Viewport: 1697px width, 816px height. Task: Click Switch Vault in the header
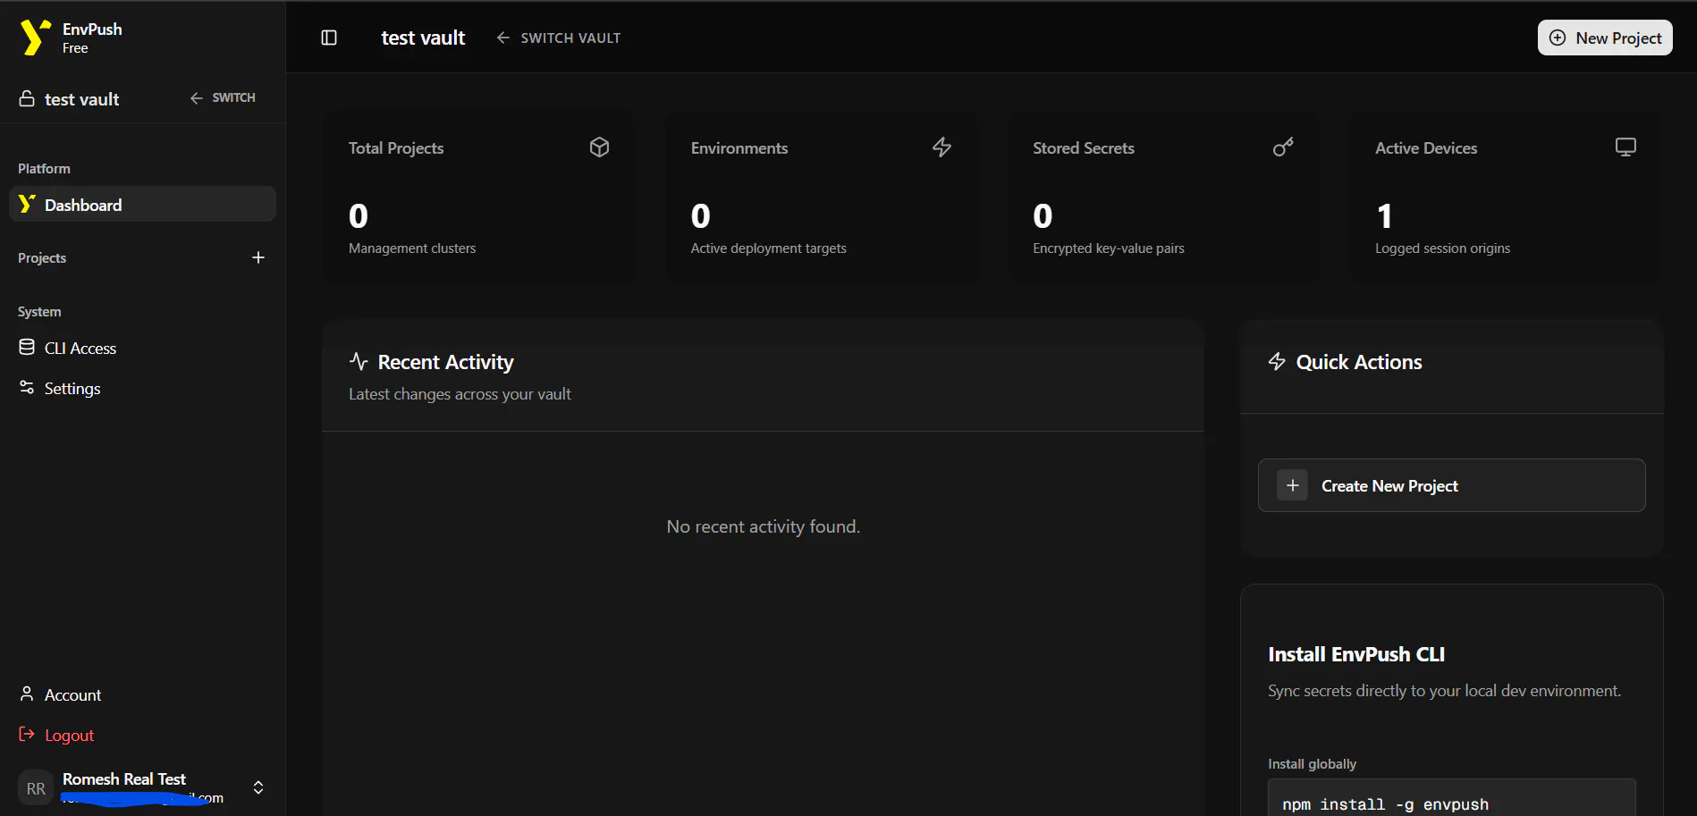click(559, 38)
